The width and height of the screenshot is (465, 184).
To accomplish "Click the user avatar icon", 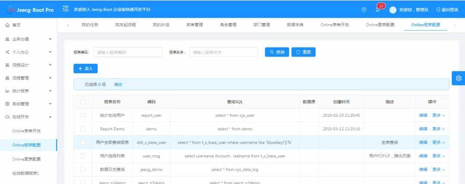I will pos(393,10).
